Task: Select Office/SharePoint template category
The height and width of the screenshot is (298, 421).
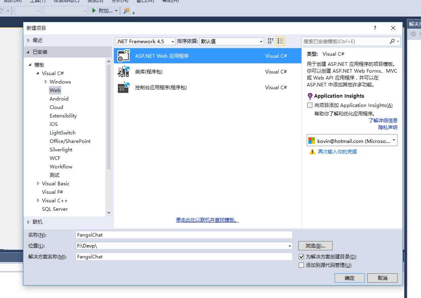Action: tap(70, 141)
